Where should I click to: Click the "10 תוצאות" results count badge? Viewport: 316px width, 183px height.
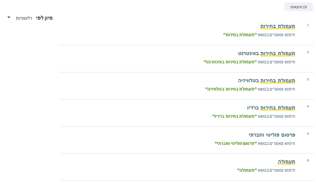299,7
